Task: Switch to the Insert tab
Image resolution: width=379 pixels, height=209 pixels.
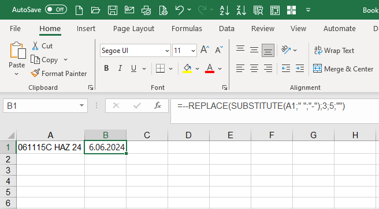Action: pos(86,28)
